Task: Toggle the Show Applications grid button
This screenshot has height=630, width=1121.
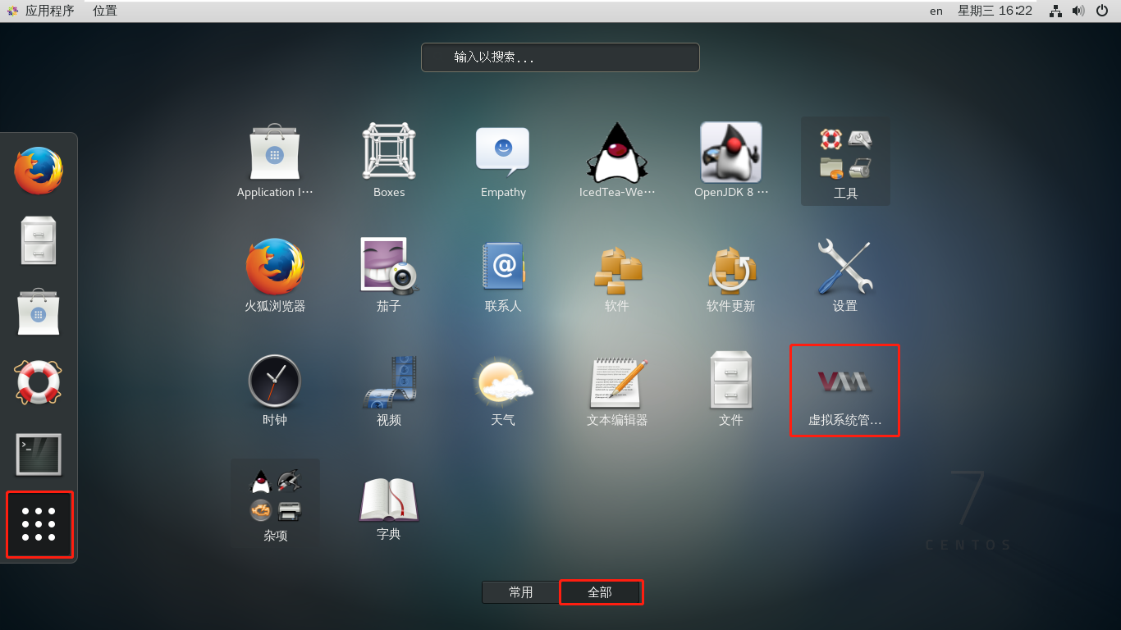Action: pyautogui.click(x=39, y=524)
